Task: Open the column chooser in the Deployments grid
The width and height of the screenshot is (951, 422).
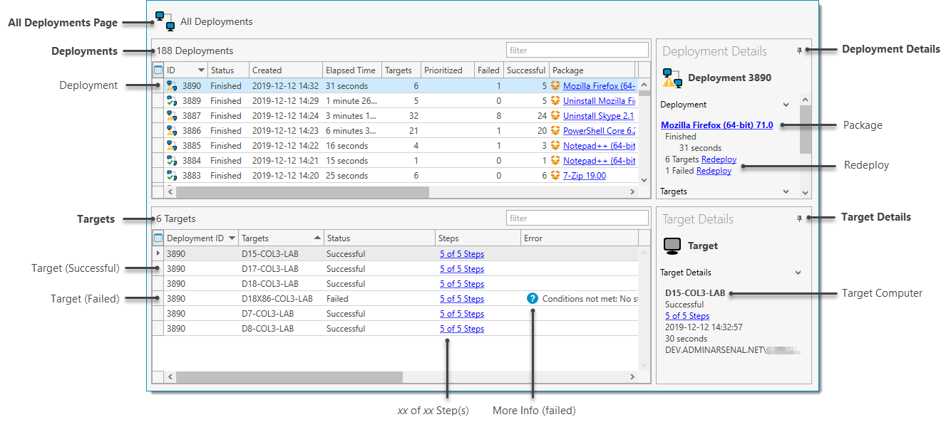Action: coord(158,70)
